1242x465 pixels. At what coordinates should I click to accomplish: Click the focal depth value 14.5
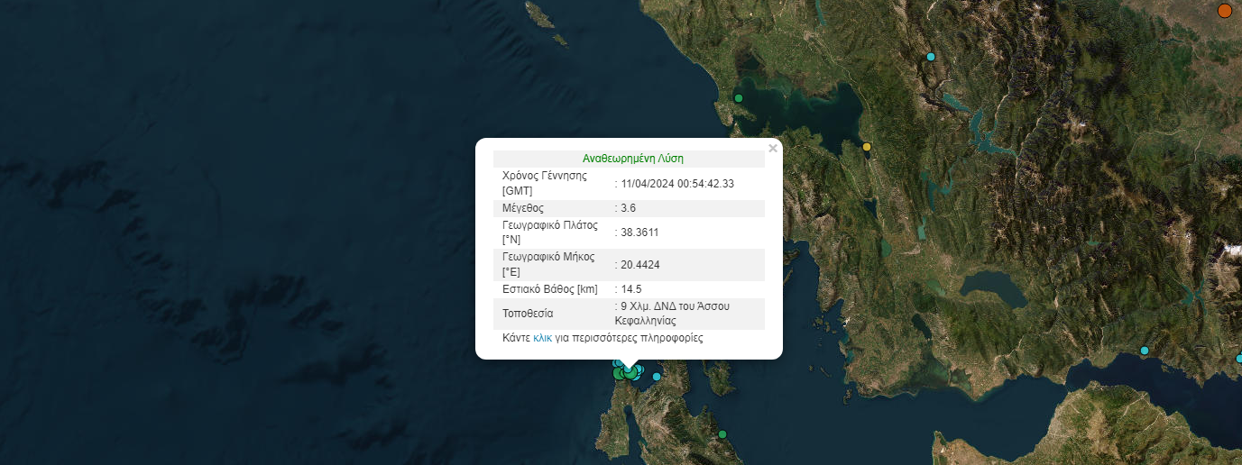pyautogui.click(x=630, y=289)
